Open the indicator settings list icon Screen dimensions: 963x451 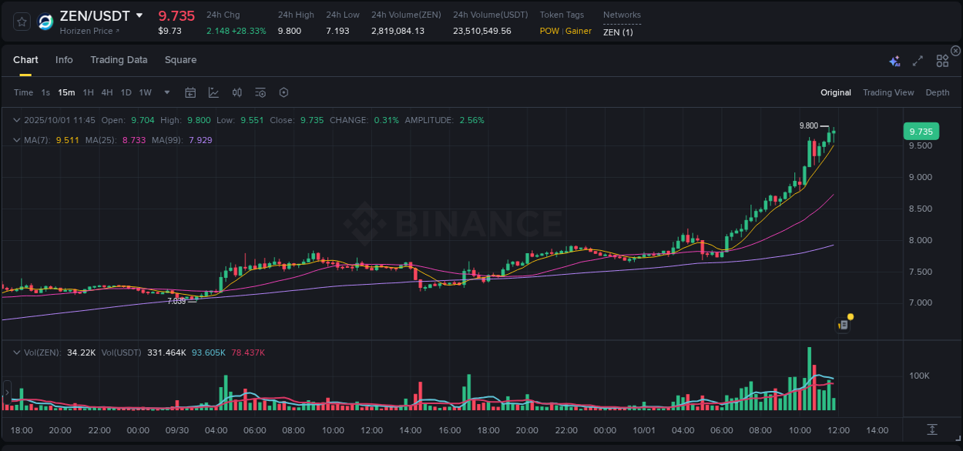(260, 92)
